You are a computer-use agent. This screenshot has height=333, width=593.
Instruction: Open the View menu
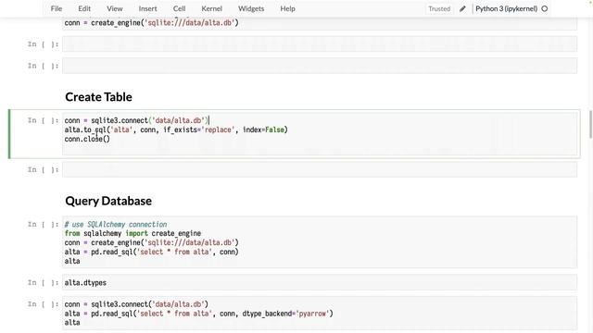[114, 8]
